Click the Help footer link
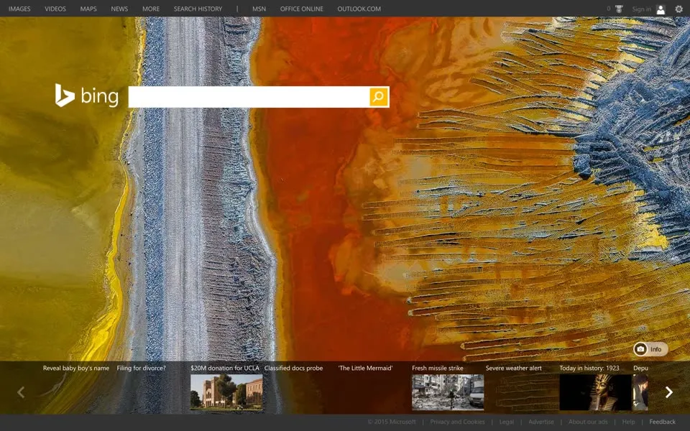This screenshot has width=690, height=431. 628,422
